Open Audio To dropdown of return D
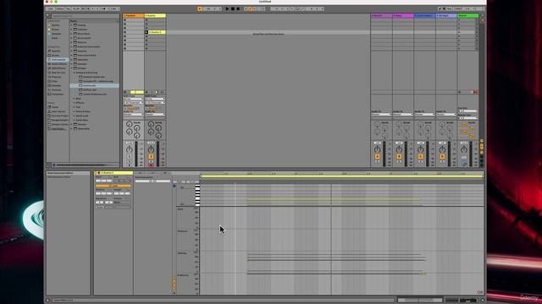 click(446, 115)
